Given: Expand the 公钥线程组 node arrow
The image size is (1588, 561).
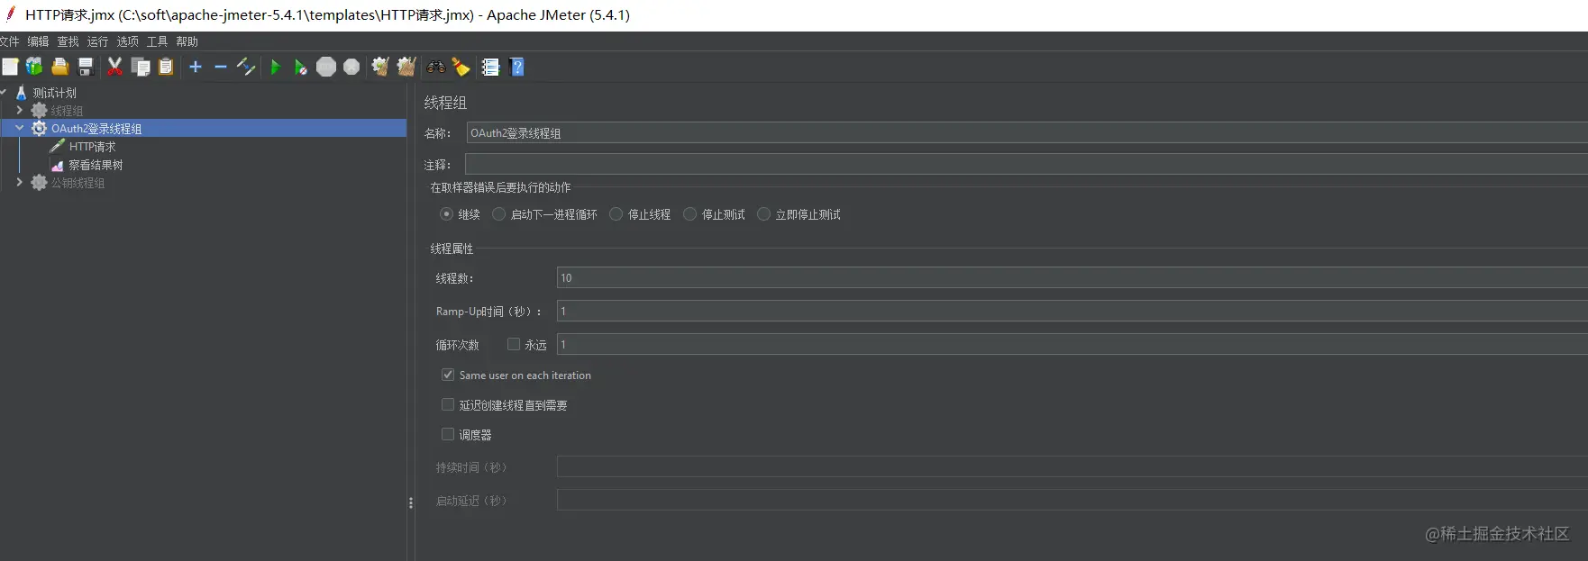Looking at the screenshot, I should [x=20, y=182].
